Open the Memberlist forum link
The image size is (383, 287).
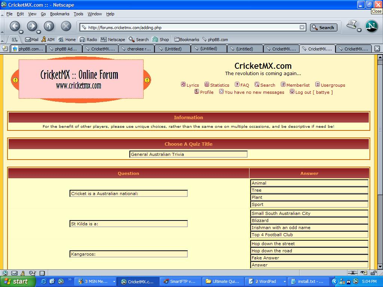click(x=295, y=85)
